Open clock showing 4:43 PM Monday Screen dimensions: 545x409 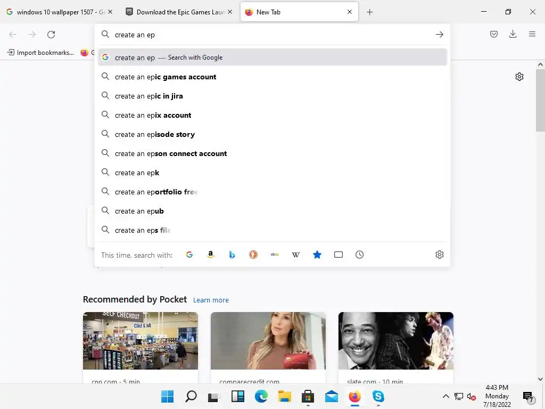click(x=497, y=396)
